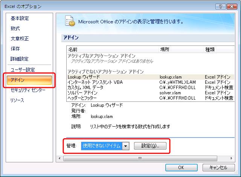Click the 設定(G)... button

tap(150, 146)
